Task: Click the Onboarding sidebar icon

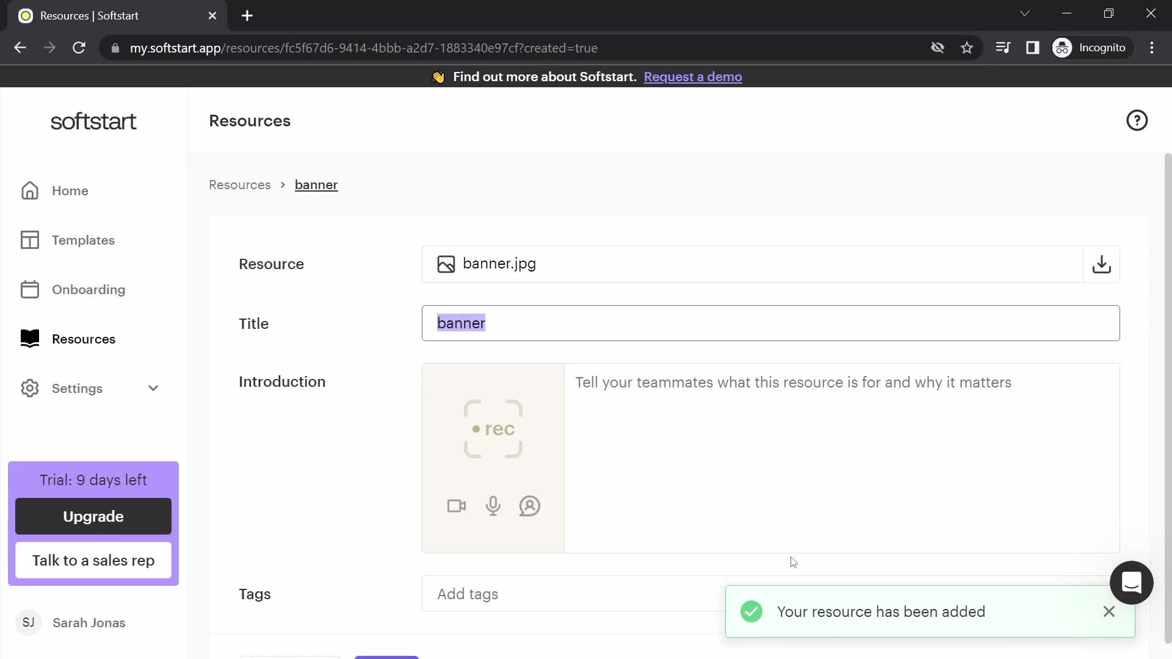Action: tap(30, 290)
